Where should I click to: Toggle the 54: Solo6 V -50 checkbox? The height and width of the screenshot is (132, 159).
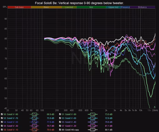click(2, 122)
